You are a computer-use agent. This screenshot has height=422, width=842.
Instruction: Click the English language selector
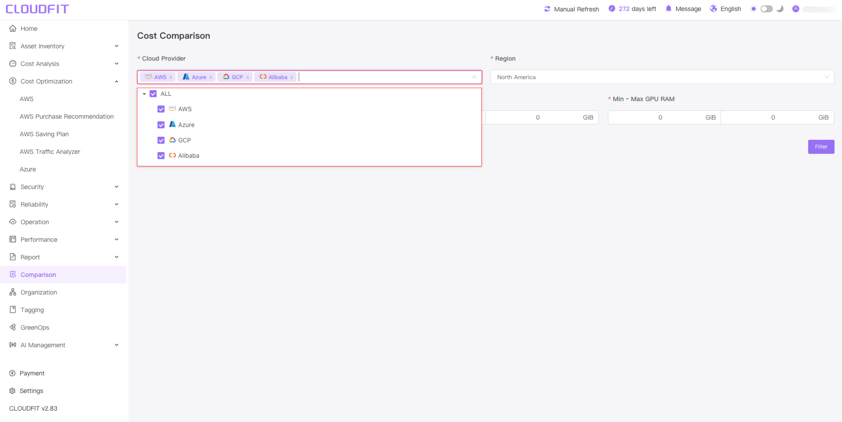click(731, 9)
